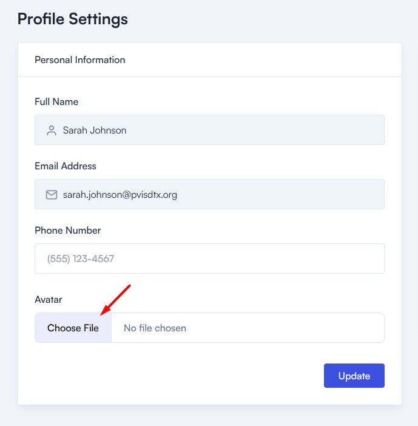This screenshot has width=418, height=426.
Task: Click the envelope icon in Email field
Action: 52,195
